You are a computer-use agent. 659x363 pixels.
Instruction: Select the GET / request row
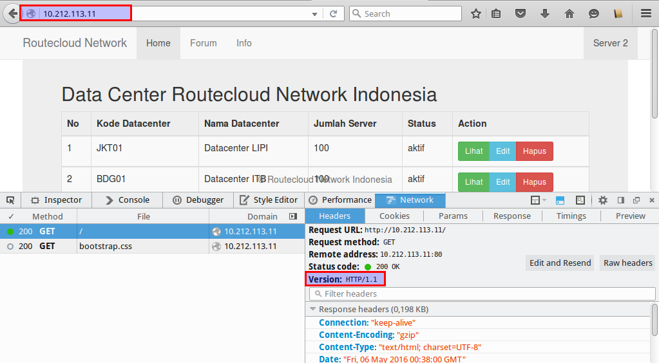pyautogui.click(x=152, y=231)
